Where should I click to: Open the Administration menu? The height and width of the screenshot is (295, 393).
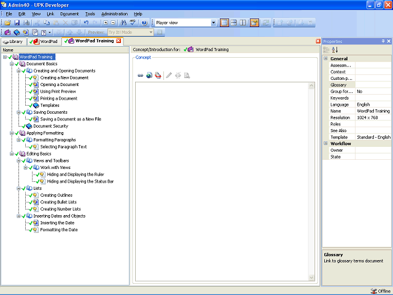click(115, 14)
